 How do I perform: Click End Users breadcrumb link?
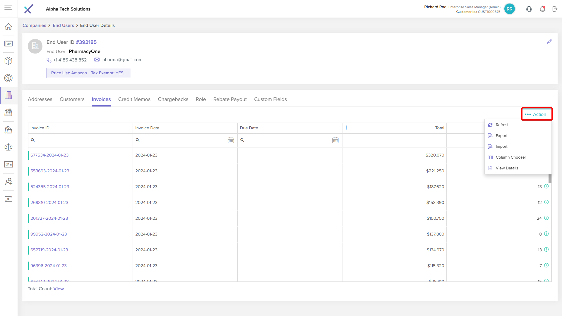click(x=63, y=25)
